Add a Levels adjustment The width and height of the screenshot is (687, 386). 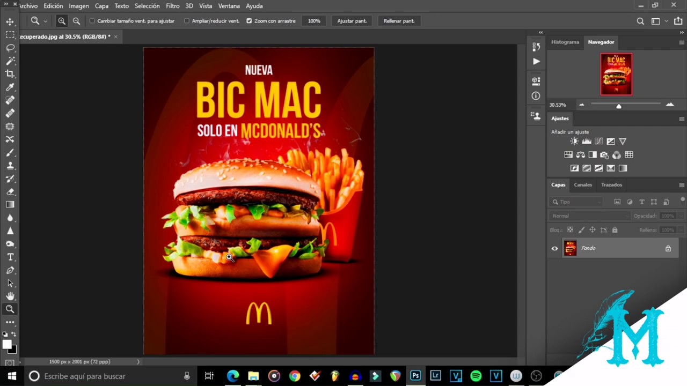[x=586, y=142]
